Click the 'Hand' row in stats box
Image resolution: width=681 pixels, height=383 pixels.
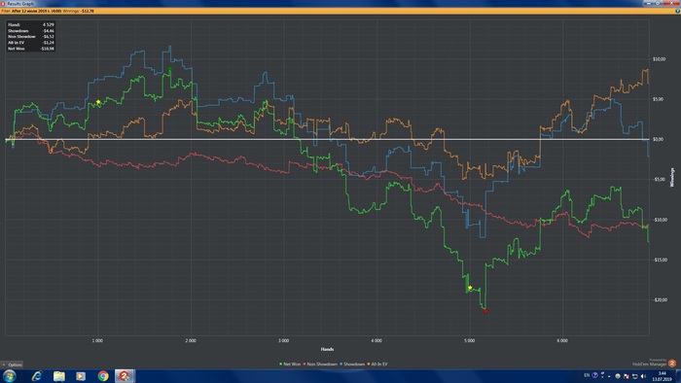point(31,24)
